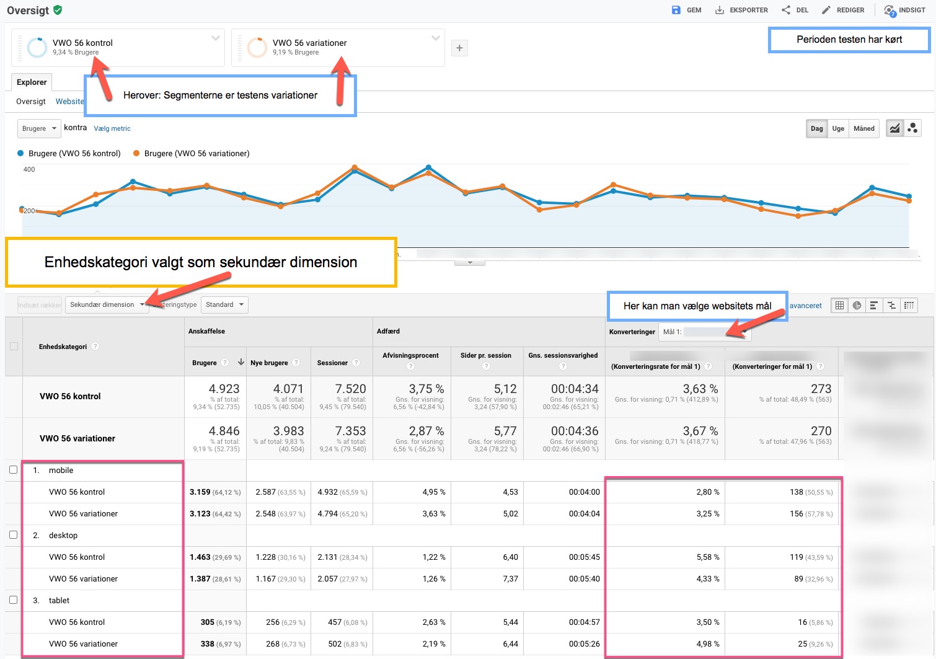Click the EKSPORTER download icon
The image size is (936, 659).
pyautogui.click(x=719, y=10)
